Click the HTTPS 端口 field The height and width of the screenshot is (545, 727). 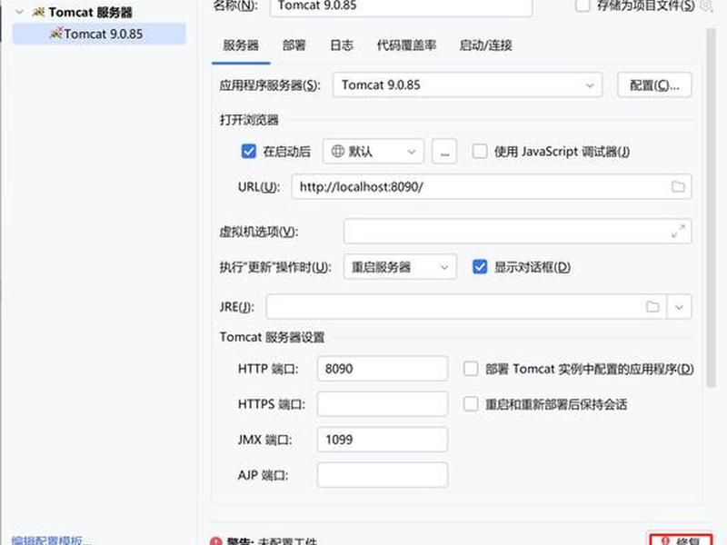[383, 404]
